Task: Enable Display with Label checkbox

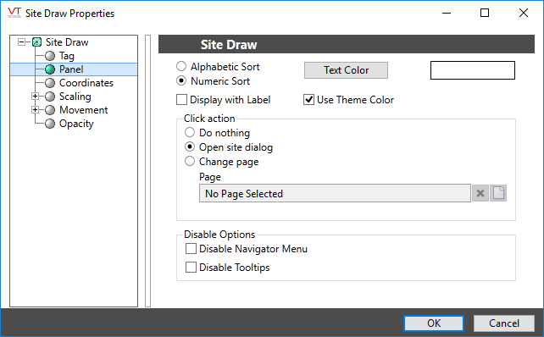Action: click(181, 100)
